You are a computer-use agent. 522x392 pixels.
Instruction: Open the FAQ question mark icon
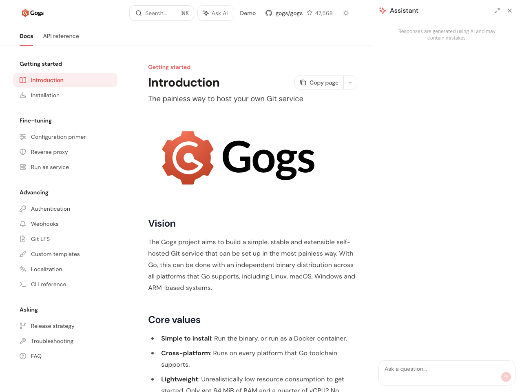coord(23,356)
